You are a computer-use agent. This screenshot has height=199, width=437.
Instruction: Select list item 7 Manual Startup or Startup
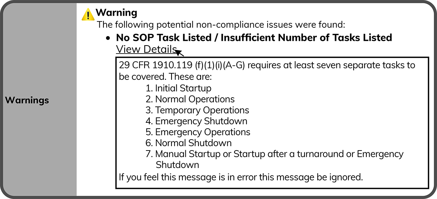pyautogui.click(x=275, y=154)
